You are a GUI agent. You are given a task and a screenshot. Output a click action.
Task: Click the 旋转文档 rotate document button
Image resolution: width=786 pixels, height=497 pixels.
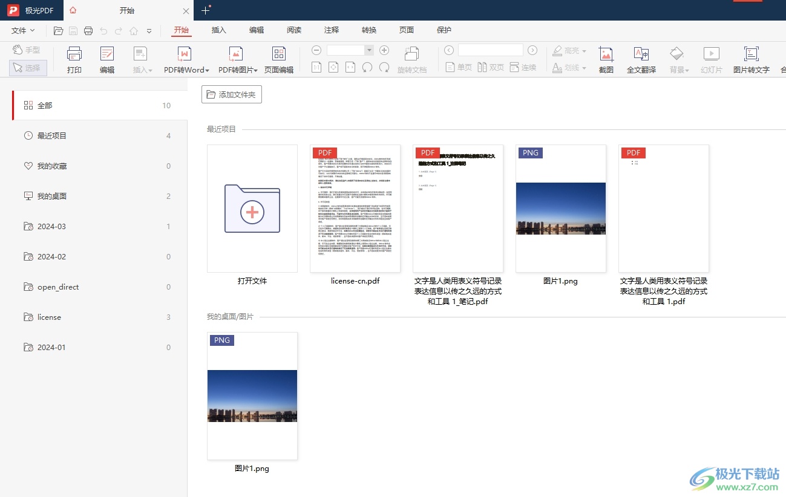[412, 60]
